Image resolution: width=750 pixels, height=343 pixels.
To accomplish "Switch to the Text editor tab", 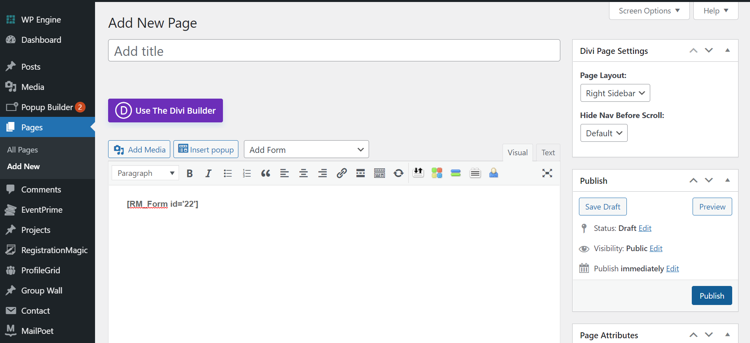I will pos(548,152).
